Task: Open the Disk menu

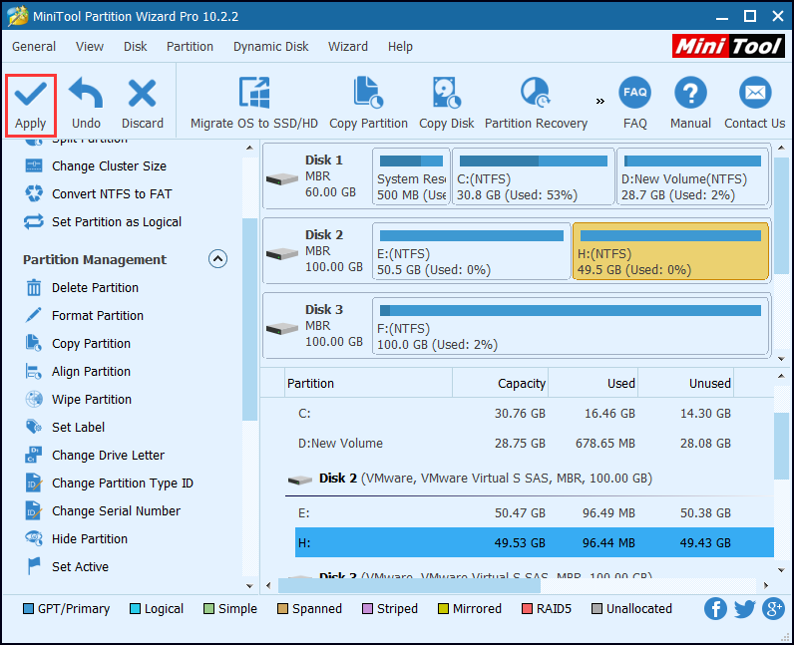Action: pos(136,47)
